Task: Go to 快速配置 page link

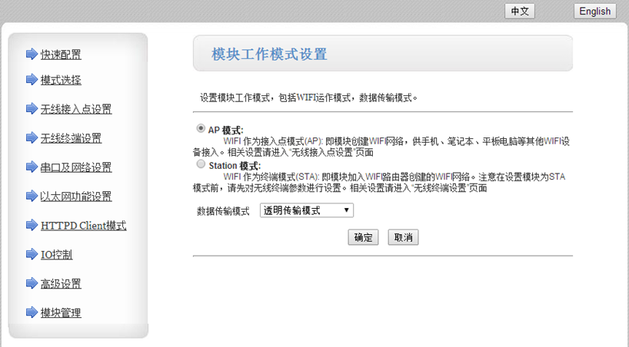Action: click(61, 55)
